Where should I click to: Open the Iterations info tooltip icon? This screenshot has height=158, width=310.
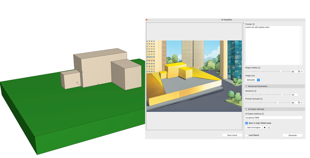(x=255, y=91)
